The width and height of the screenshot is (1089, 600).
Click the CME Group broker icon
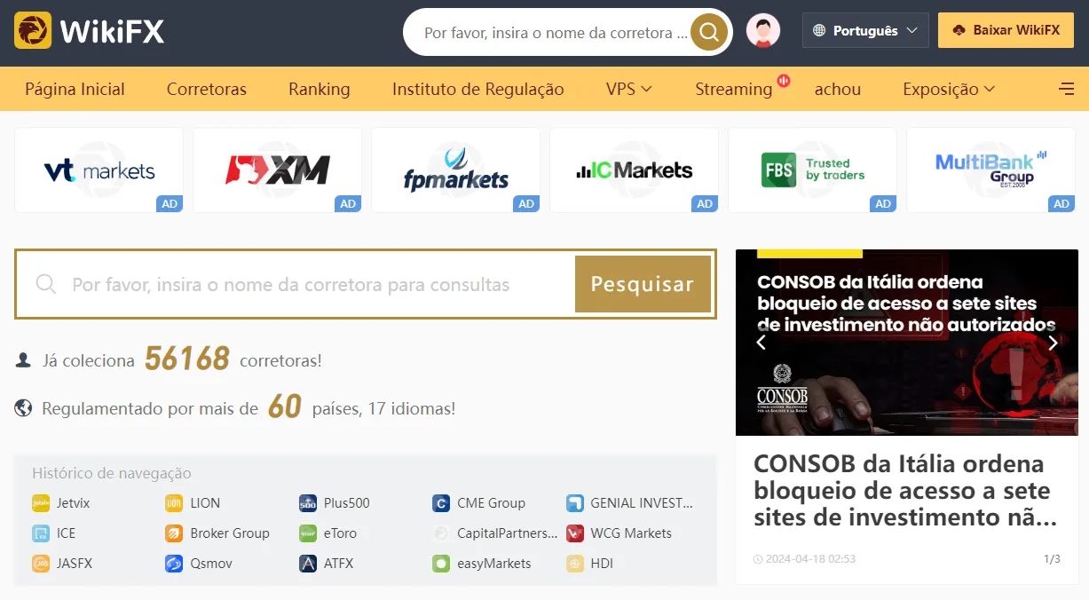(441, 503)
